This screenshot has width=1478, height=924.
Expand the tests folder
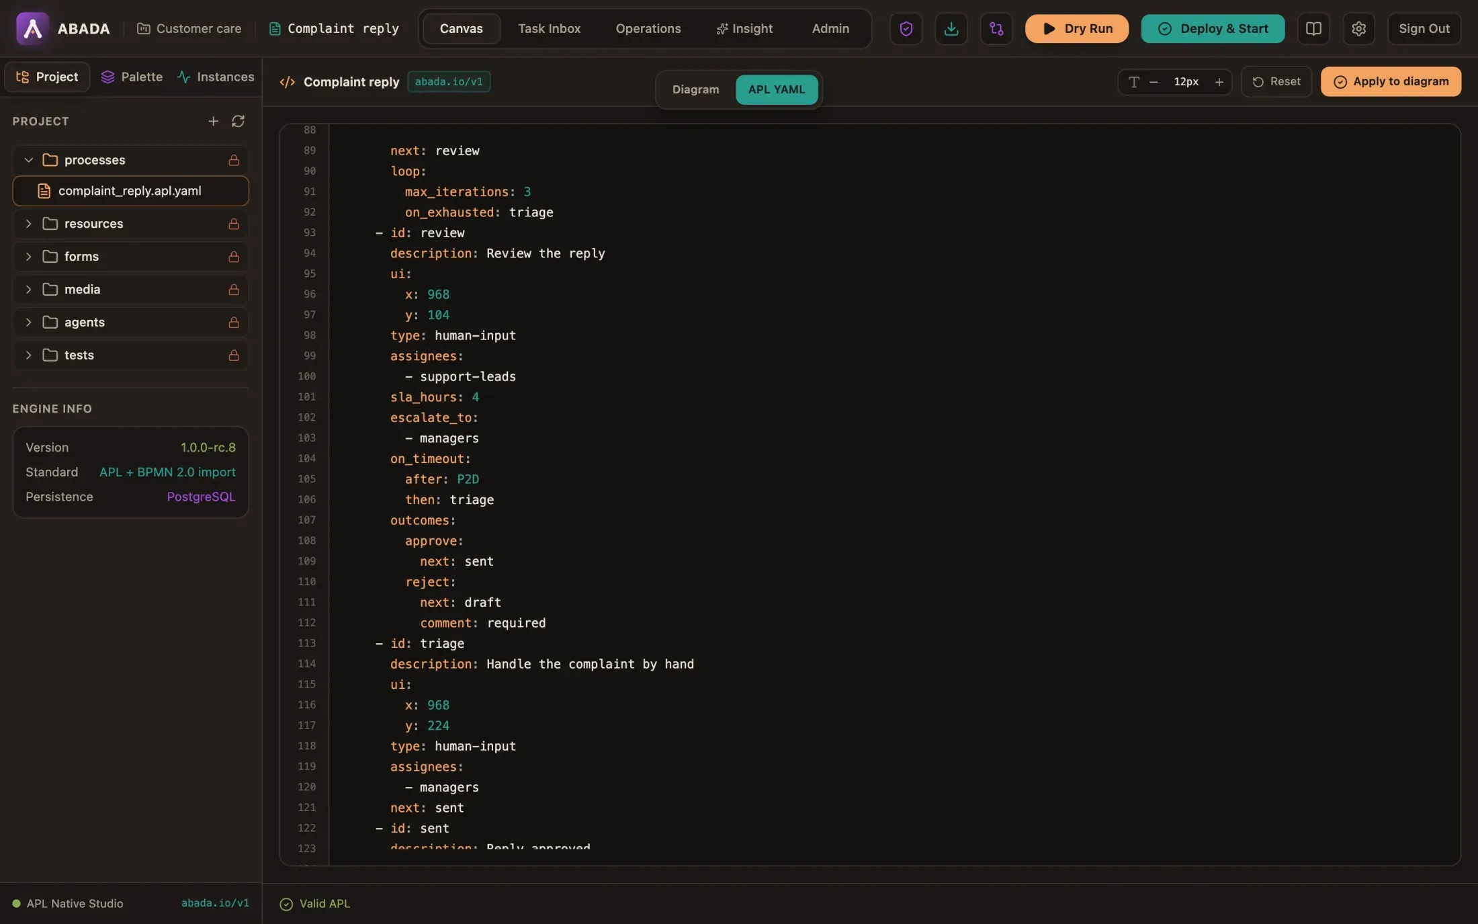(28, 355)
